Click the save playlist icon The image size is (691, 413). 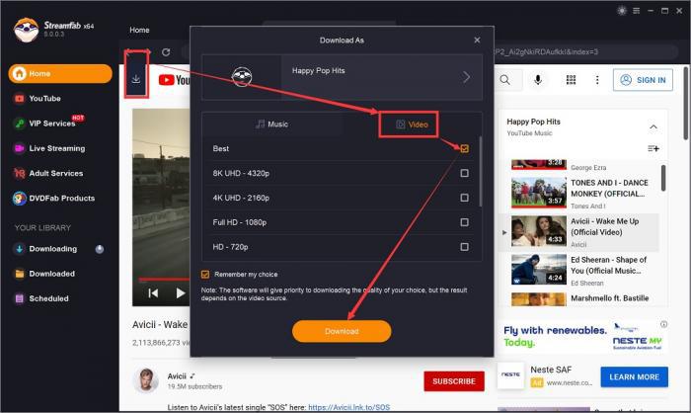coord(653,148)
